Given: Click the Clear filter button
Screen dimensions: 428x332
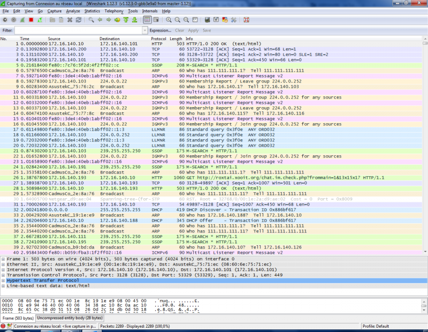Looking at the screenshot, I should point(180,31).
